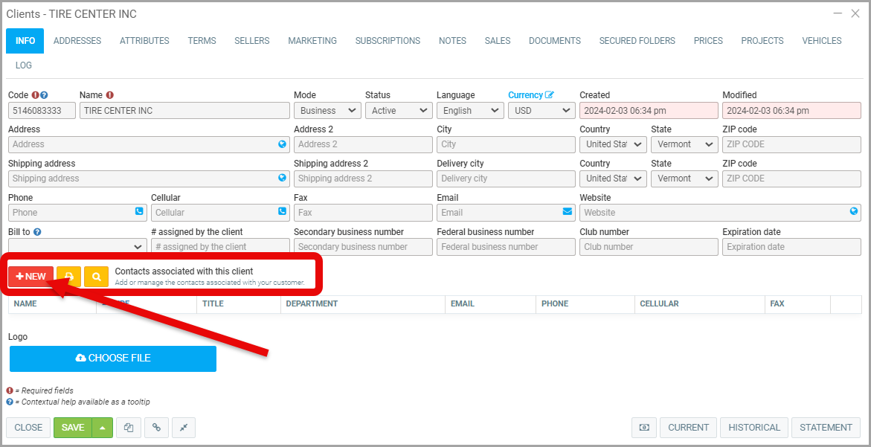The width and height of the screenshot is (871, 447).
Task: Open the VEHICLES tab
Action: tap(822, 41)
